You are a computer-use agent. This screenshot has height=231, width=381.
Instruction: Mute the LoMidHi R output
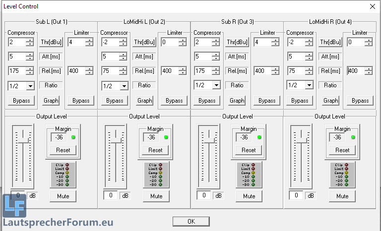tap(342, 196)
